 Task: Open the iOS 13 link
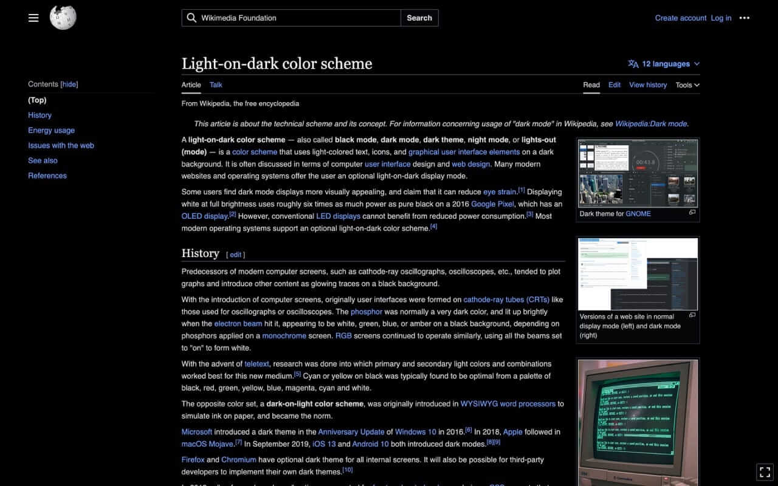coord(324,444)
